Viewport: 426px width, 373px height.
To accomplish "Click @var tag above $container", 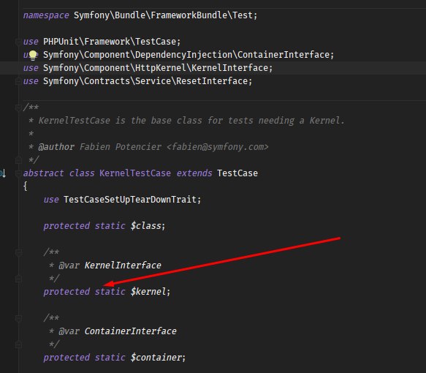I will pos(69,331).
